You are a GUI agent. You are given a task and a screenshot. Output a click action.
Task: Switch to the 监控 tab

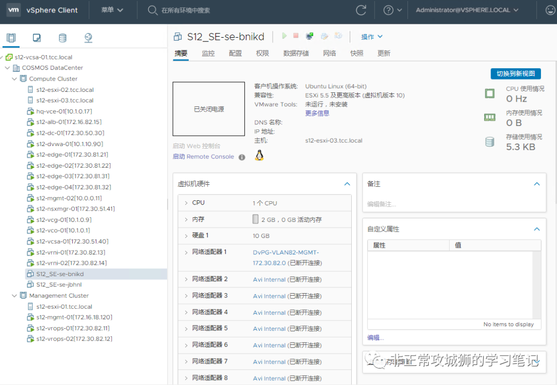(x=208, y=53)
